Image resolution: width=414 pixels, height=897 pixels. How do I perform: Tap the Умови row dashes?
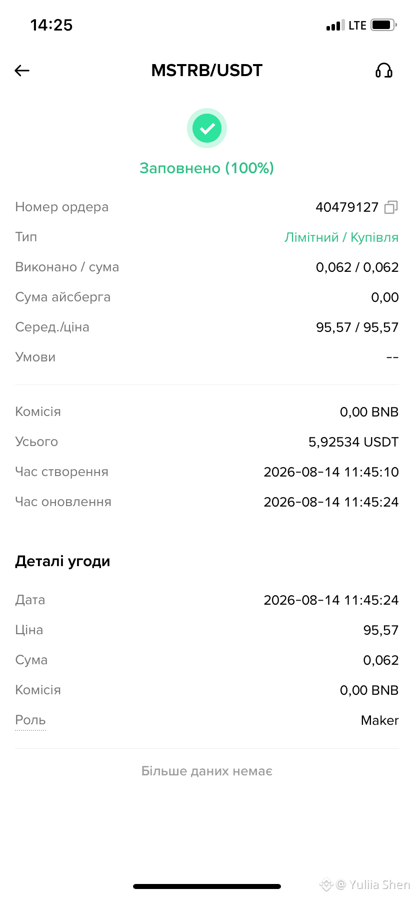[392, 357]
